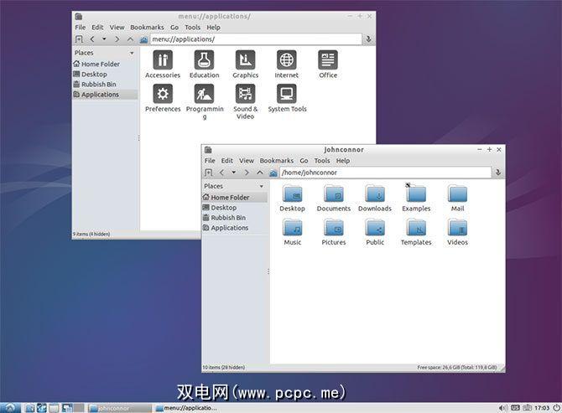
Task: Open the Programming category icon
Action: coord(204,94)
